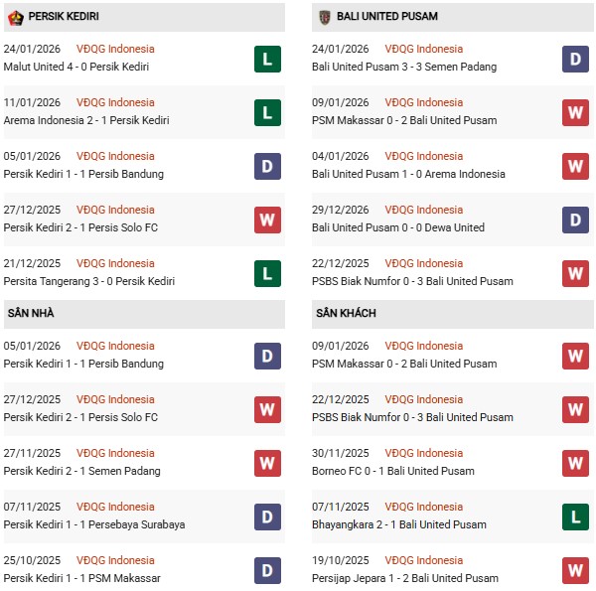Click the D badge for Bali United vs Semen Padang
Viewport: 596px width, 591px height.
576,59
